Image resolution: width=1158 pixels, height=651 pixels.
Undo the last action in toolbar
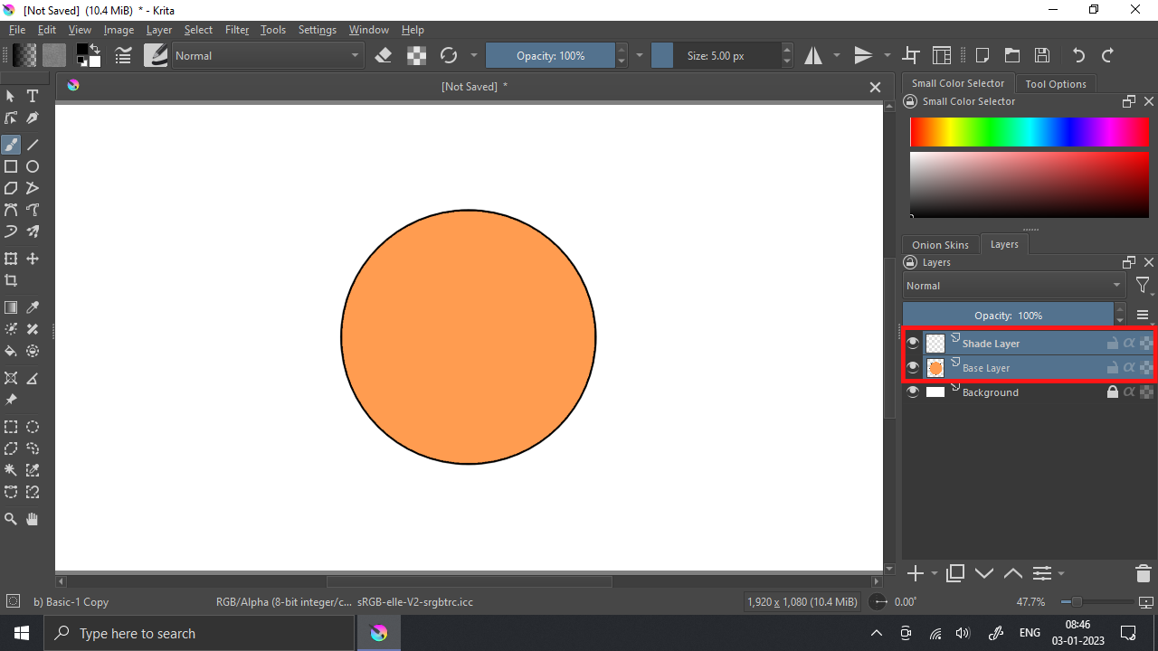(x=1078, y=55)
